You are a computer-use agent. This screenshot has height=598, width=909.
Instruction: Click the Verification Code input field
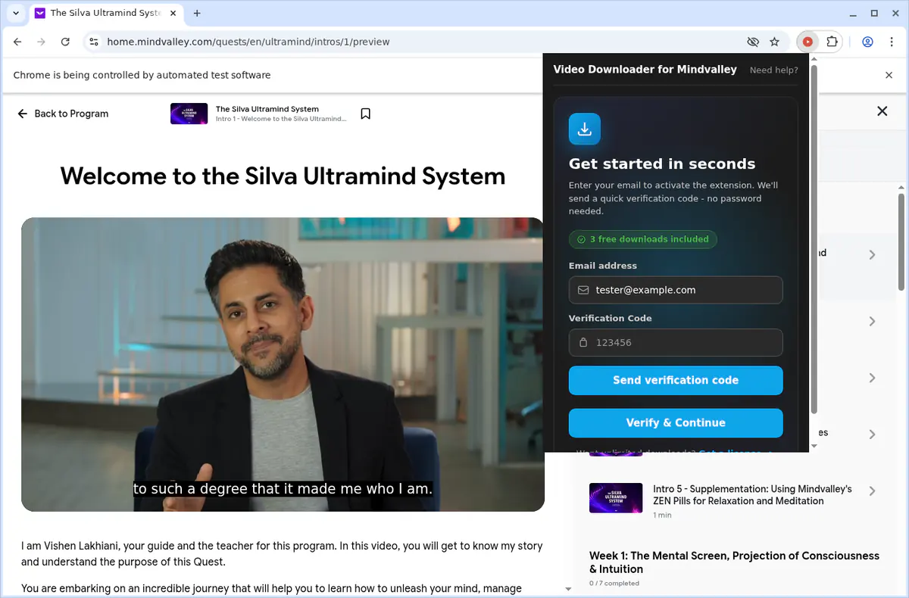pos(676,343)
